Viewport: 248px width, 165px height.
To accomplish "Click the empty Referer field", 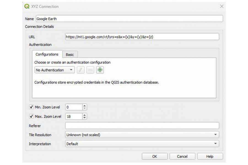I will [x=142, y=126].
